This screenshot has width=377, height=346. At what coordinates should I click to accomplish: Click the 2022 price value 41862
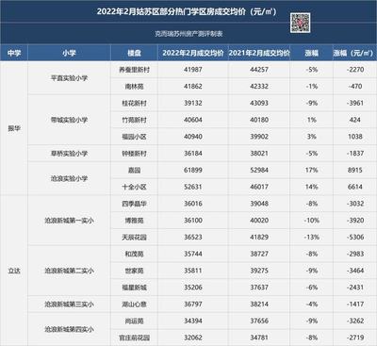[x=193, y=87]
